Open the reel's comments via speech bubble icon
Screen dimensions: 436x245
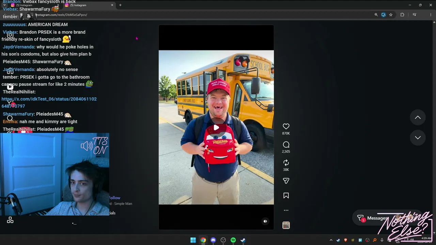[x=286, y=145]
